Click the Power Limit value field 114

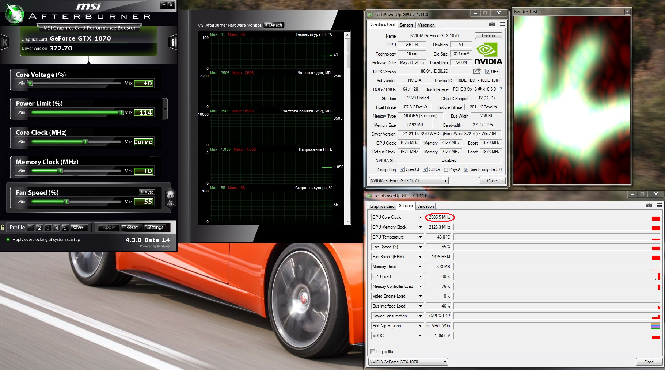(x=144, y=112)
